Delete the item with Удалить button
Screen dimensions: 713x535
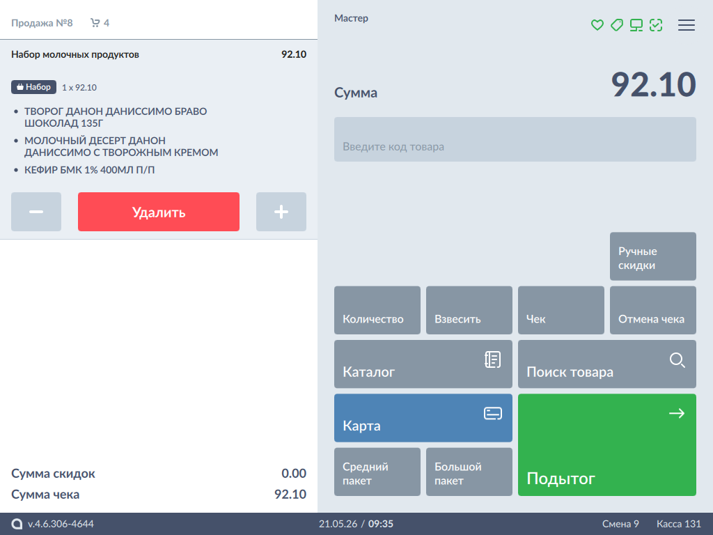click(x=159, y=212)
